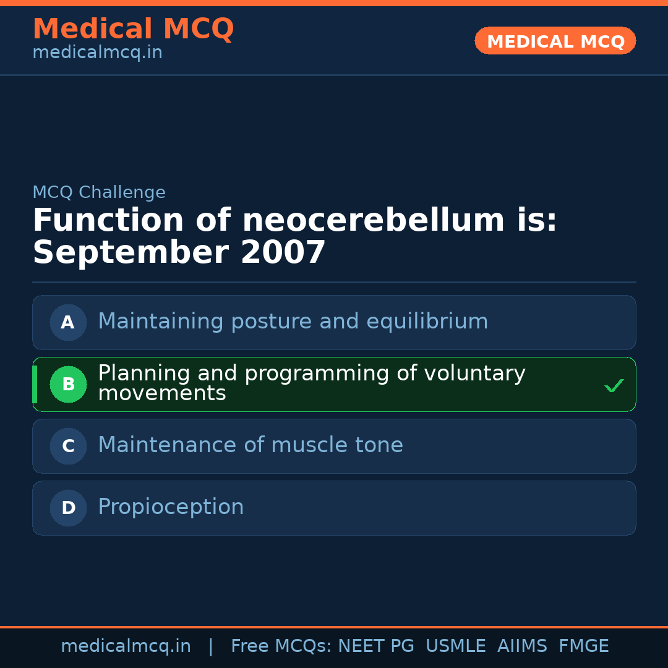Image resolution: width=668 pixels, height=668 pixels.
Task: Click the letter D circle badge
Action: 68,508
